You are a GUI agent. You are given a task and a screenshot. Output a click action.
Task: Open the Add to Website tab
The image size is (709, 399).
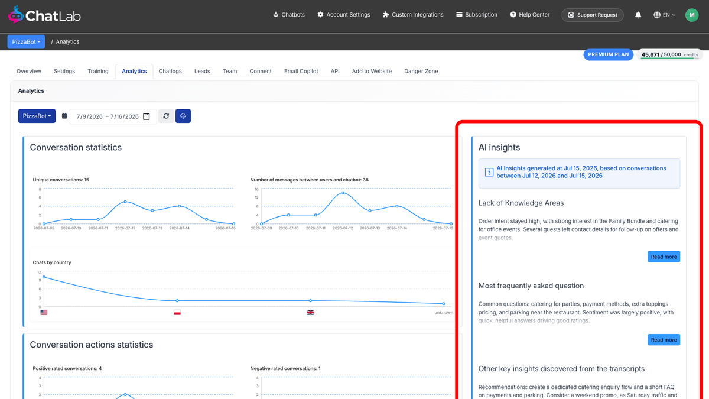click(x=372, y=72)
